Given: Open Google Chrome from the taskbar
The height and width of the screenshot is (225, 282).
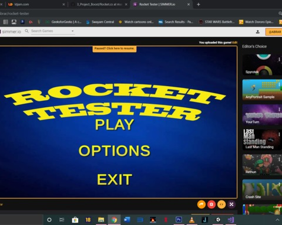Looking at the screenshot, I should 114,220.
